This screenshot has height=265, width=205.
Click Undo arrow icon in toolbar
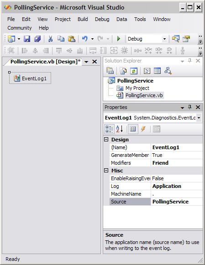[85, 39]
